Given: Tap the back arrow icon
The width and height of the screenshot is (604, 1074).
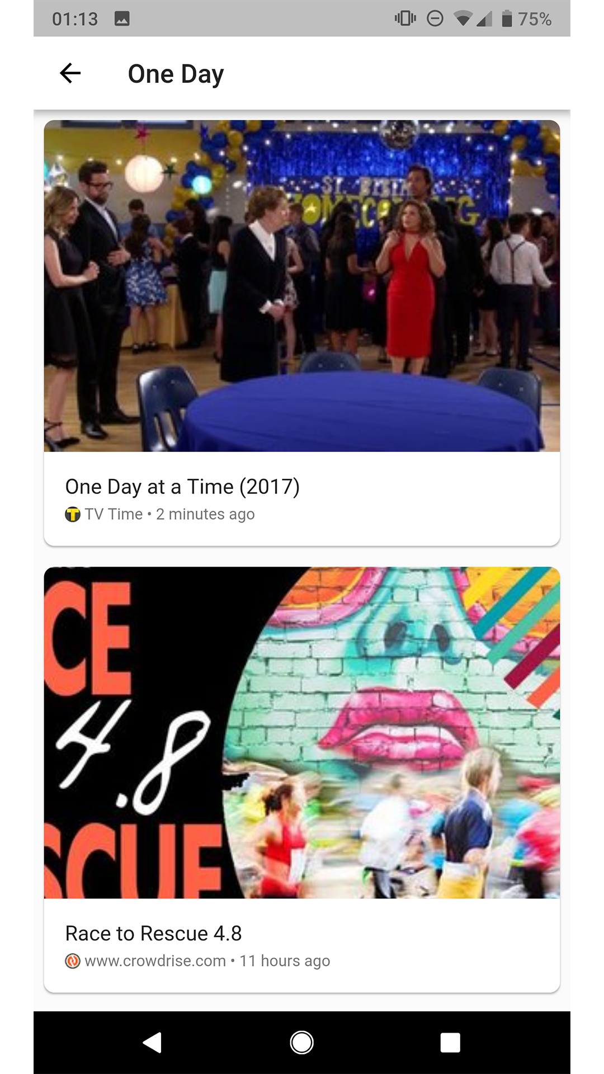Looking at the screenshot, I should pyautogui.click(x=70, y=73).
